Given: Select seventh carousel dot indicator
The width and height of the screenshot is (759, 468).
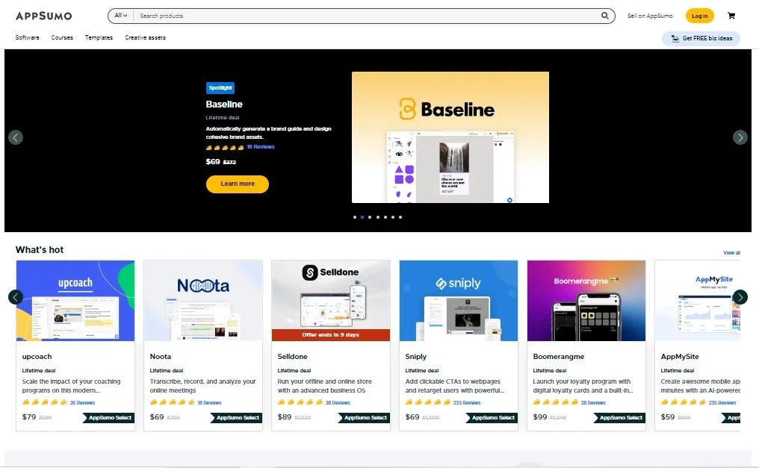Looking at the screenshot, I should tap(400, 217).
